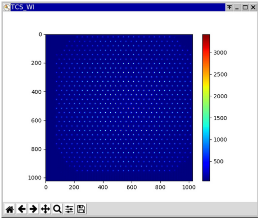The image size is (259, 219).
Task: Click the red top of the colorbar
Action: (x=206, y=38)
